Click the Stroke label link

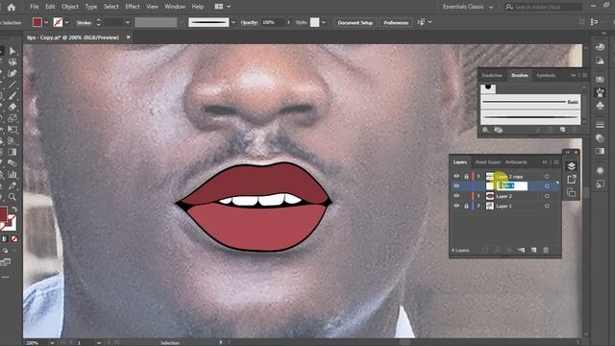click(x=84, y=23)
